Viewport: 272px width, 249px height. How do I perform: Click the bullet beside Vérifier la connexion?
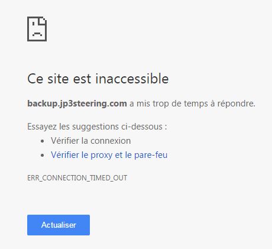tap(42, 141)
